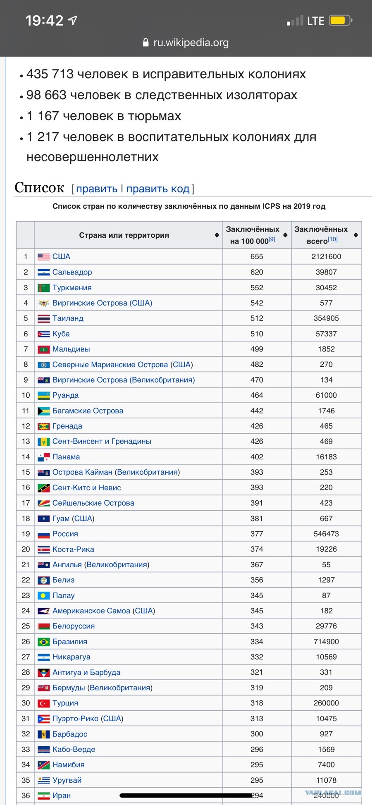Open footnote reference [9]
The height and width of the screenshot is (805, 372).
tap(272, 239)
